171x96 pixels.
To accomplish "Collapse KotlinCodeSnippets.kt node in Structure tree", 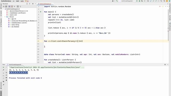I will click(3, 9).
